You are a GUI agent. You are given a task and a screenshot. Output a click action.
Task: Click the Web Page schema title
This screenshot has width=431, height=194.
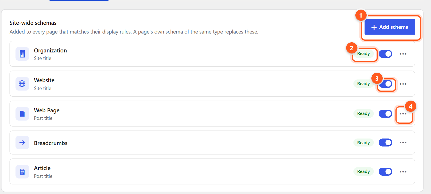[47, 110]
